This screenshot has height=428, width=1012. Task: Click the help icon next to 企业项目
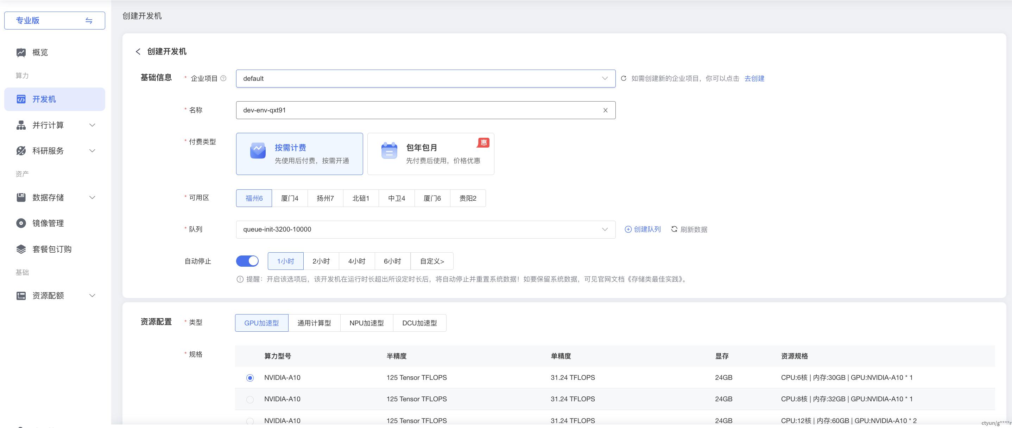223,78
